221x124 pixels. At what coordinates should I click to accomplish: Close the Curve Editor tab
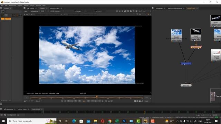click(x=28, y=109)
